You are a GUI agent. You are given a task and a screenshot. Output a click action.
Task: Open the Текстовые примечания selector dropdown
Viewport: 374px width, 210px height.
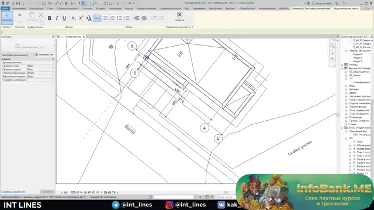click(x=17, y=55)
